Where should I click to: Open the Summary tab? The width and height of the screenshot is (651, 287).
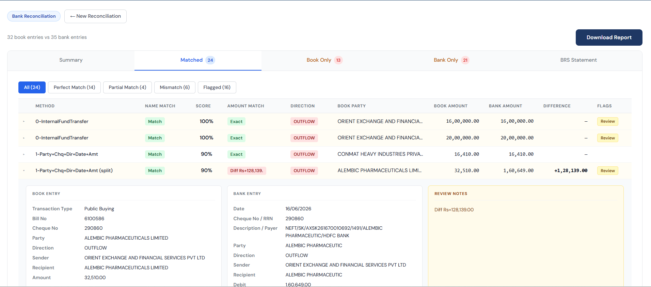click(71, 60)
